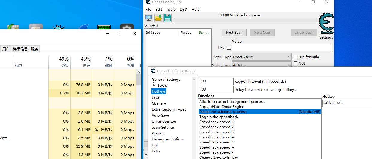Click the First Scan button
The height and width of the screenshot is (159, 372).
click(234, 33)
